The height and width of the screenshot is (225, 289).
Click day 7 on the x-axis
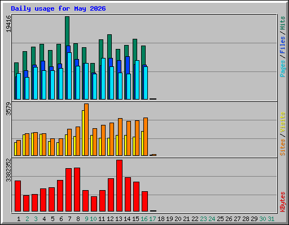69,219
